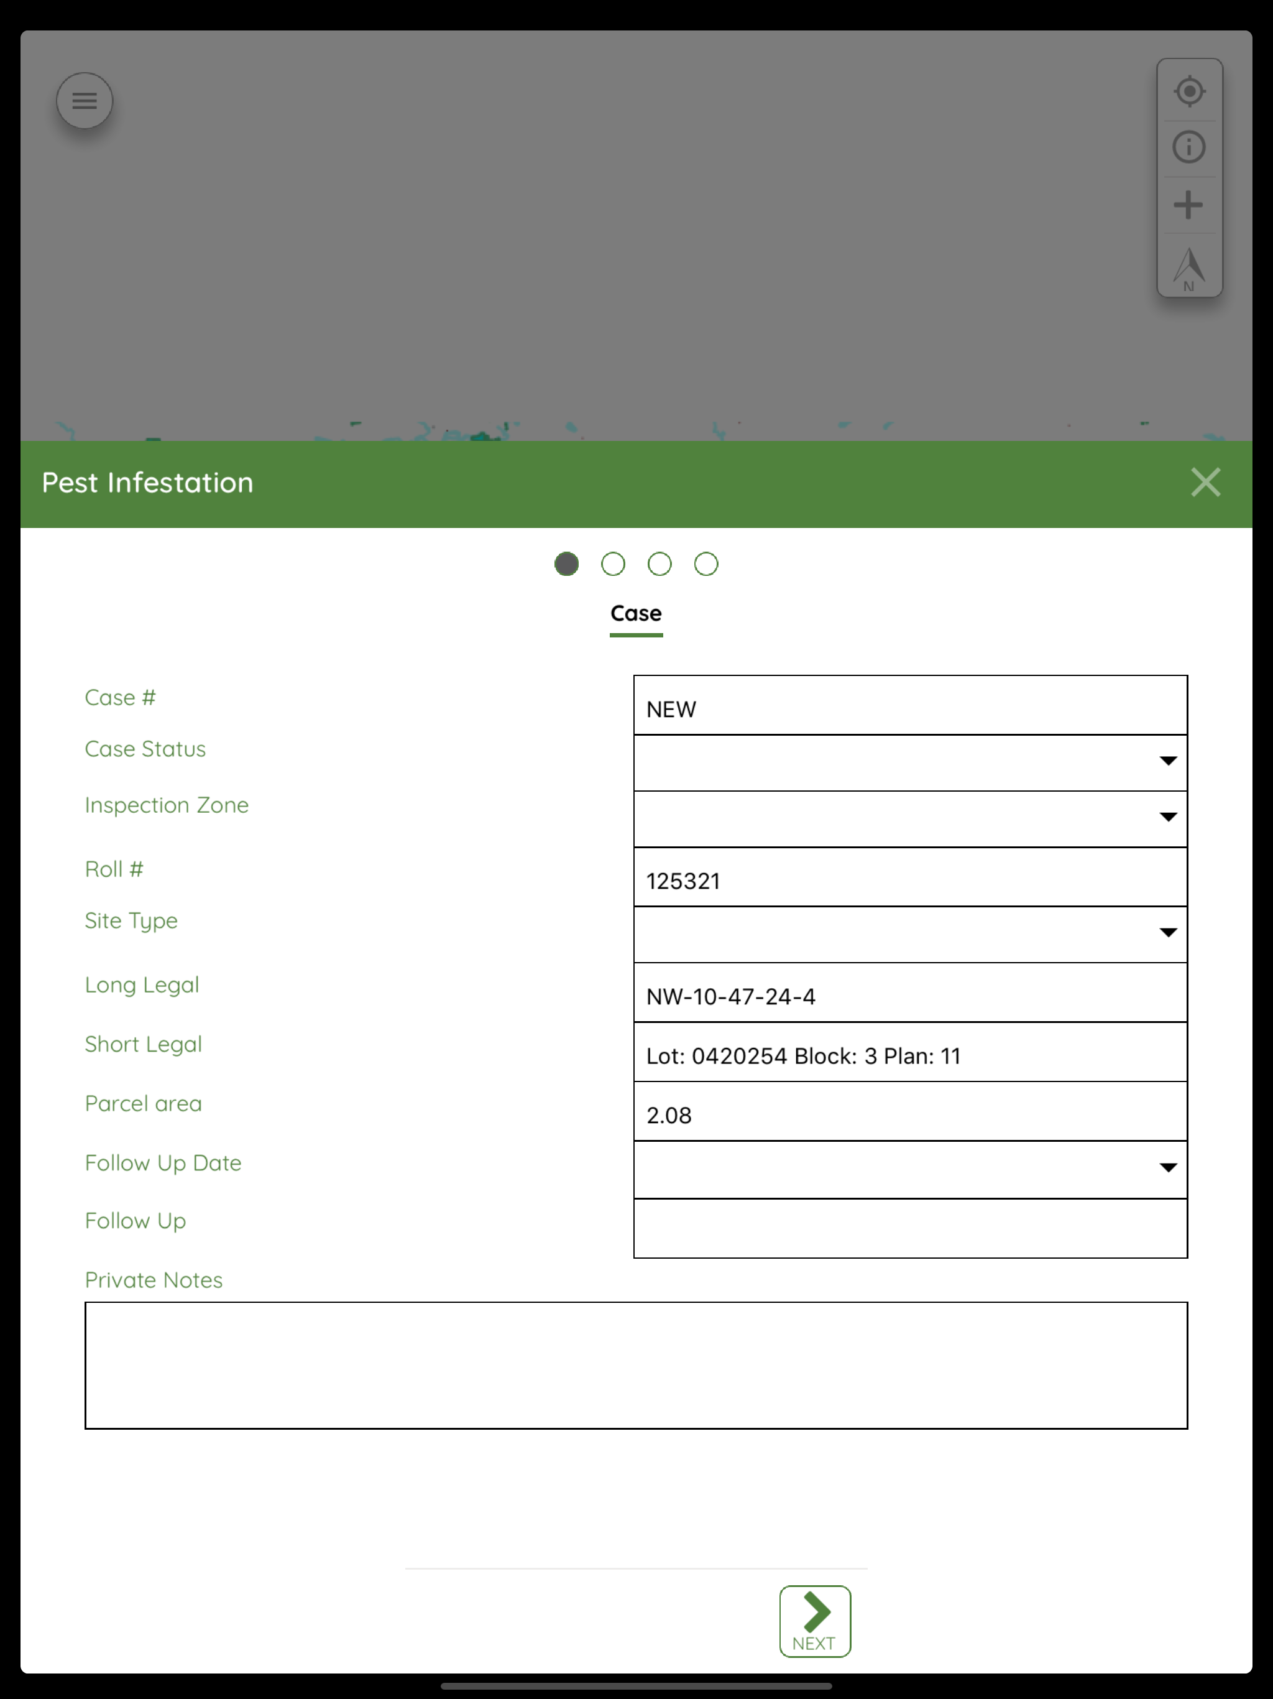This screenshot has width=1273, height=1699.
Task: Close the Pest Infestation form
Action: [x=1205, y=483]
